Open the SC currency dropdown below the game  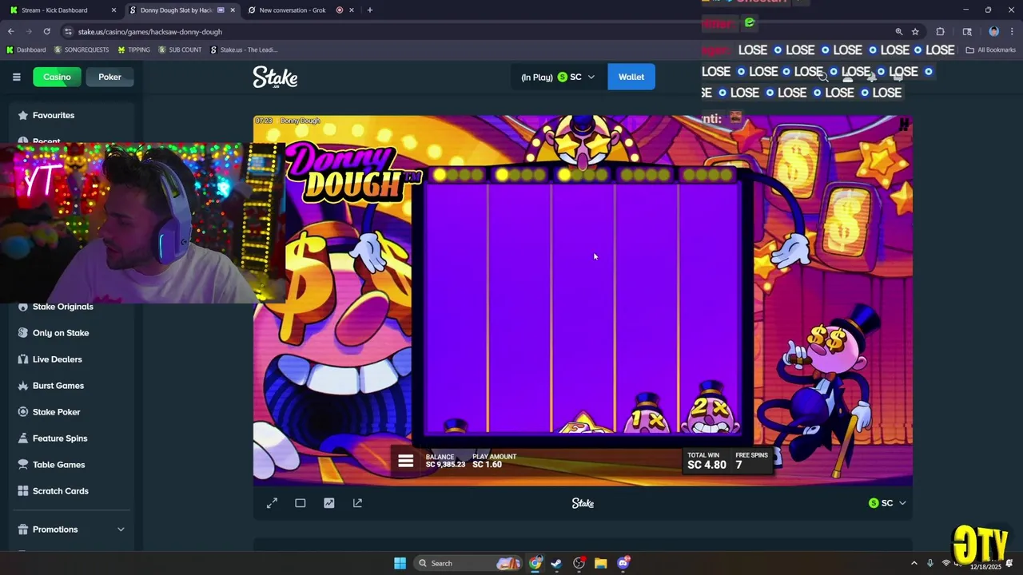tap(887, 503)
